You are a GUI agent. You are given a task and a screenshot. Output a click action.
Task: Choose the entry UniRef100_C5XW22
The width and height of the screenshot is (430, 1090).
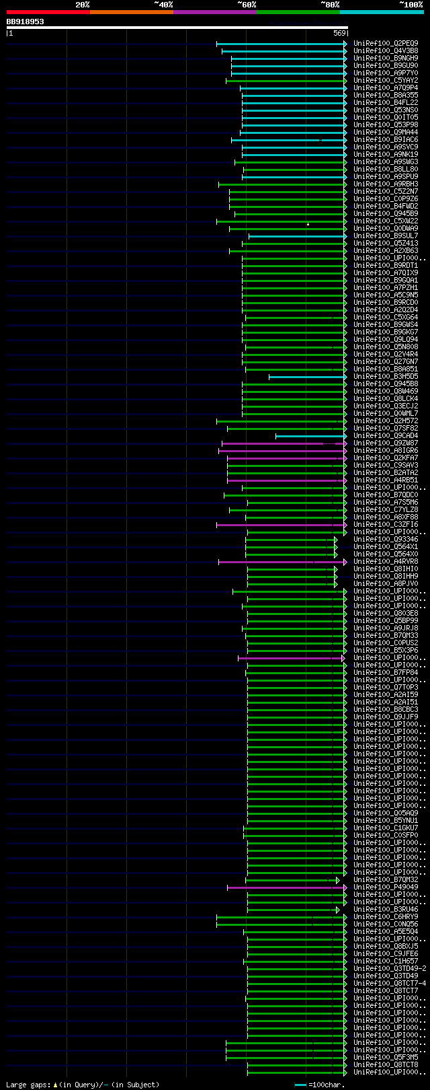tap(386, 221)
